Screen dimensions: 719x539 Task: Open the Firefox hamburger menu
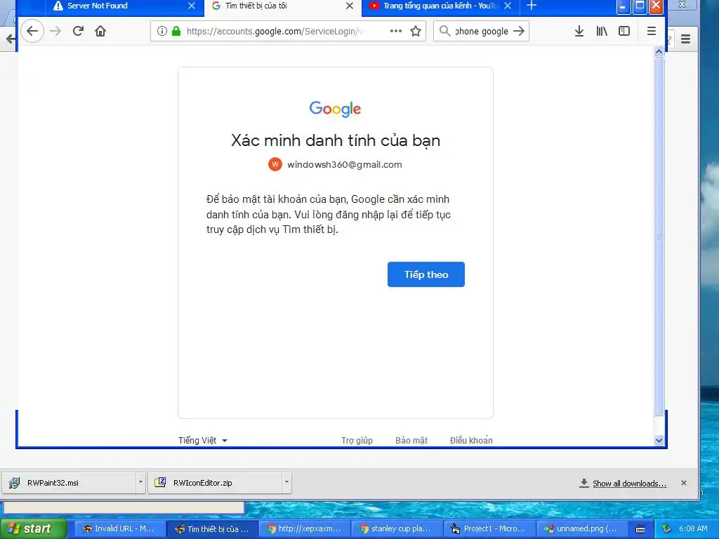(651, 31)
